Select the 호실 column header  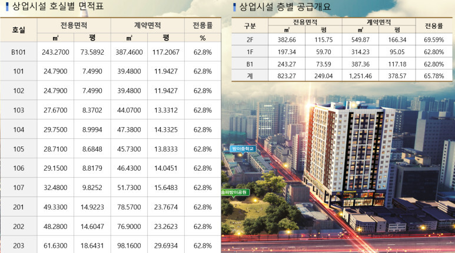tap(19, 29)
